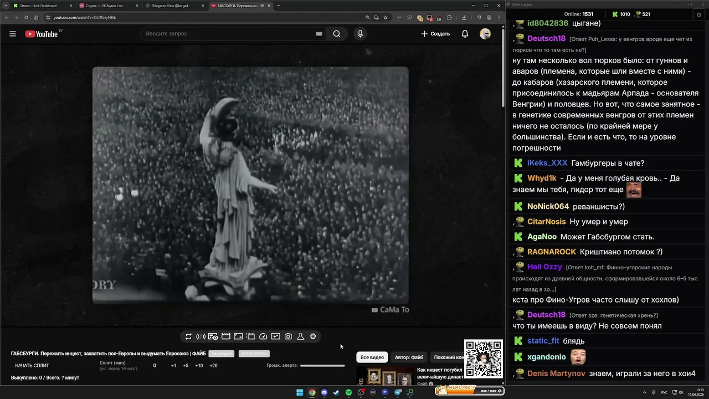Click username iKeks_XXX in chat

pos(547,163)
